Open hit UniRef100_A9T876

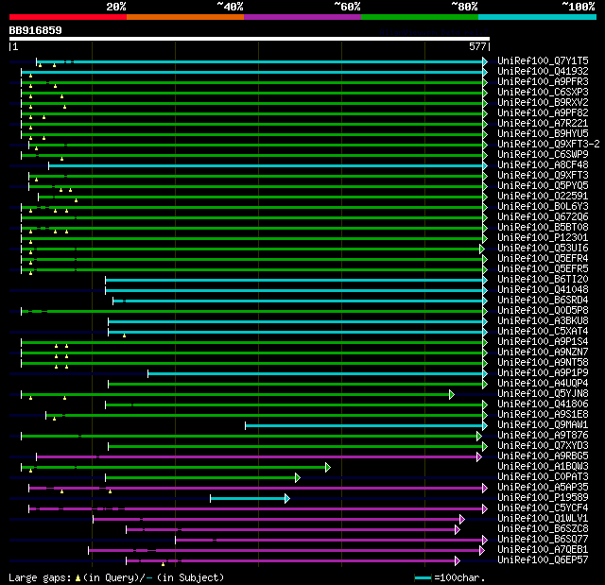click(543, 436)
